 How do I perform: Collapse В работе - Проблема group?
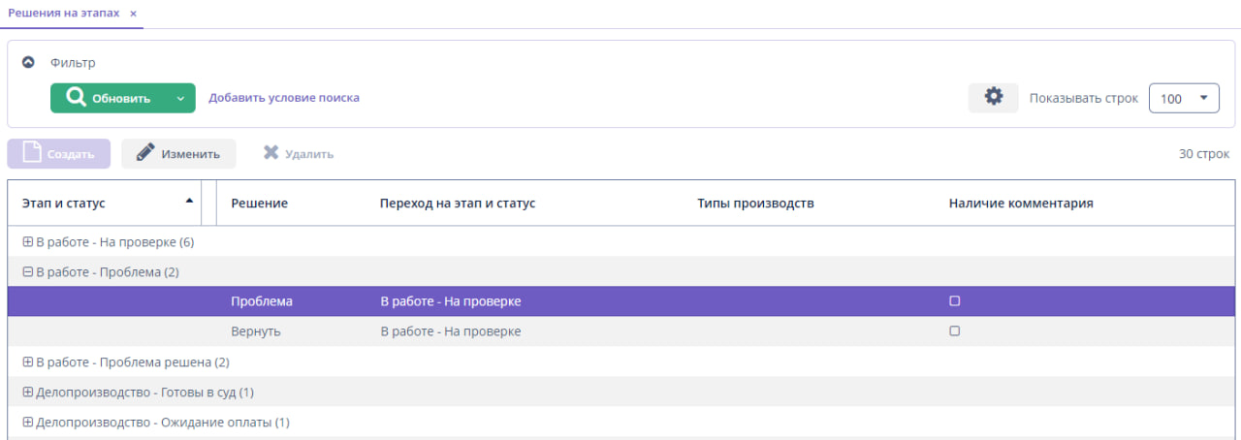(x=27, y=272)
